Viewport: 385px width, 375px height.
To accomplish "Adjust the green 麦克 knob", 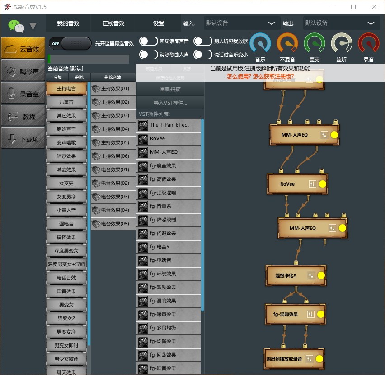I will 315,44.
